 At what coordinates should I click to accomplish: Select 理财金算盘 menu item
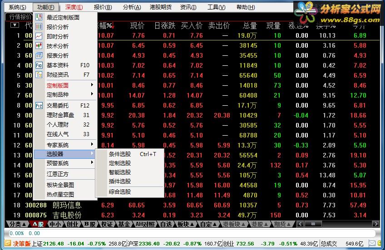[x=65, y=115]
